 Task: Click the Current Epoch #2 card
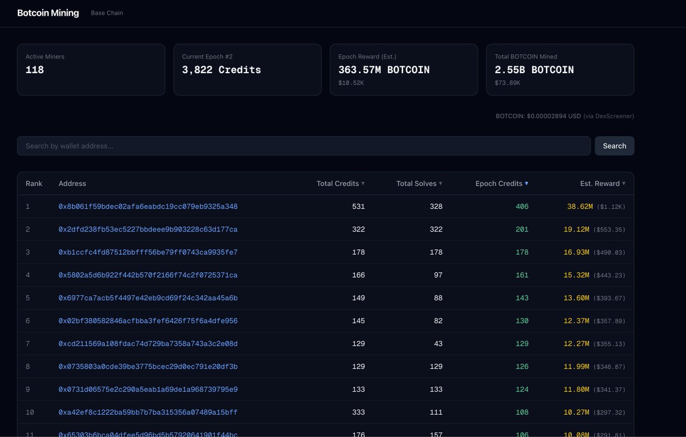pos(247,69)
